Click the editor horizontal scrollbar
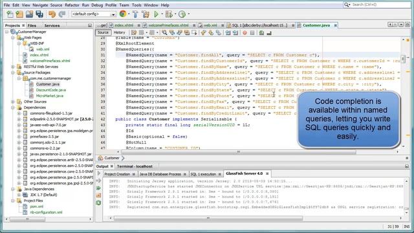The image size is (414, 233). tap(238, 152)
